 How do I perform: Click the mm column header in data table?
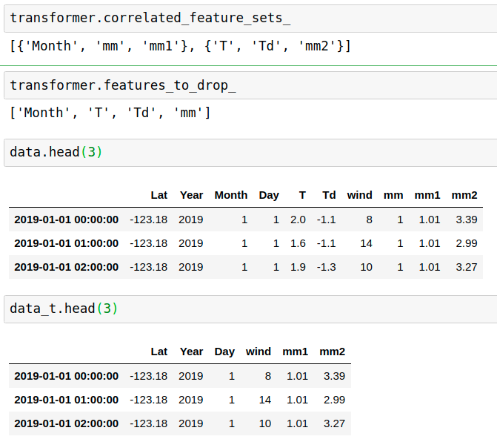coord(393,195)
